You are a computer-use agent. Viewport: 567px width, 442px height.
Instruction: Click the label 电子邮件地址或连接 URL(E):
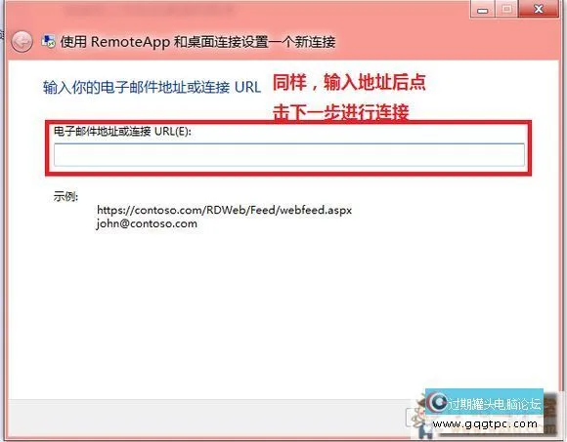[x=122, y=131]
